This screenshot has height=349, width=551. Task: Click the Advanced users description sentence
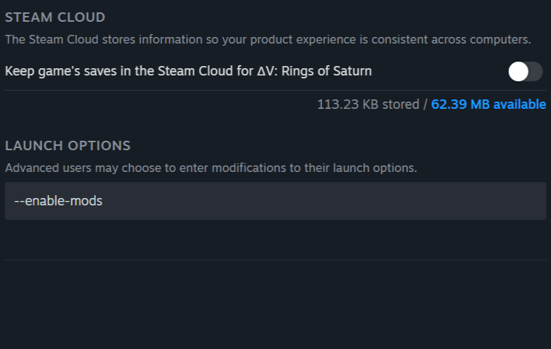pos(211,168)
